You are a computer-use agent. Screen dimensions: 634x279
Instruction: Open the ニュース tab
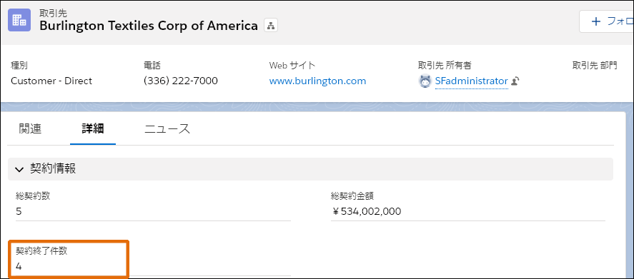167,129
